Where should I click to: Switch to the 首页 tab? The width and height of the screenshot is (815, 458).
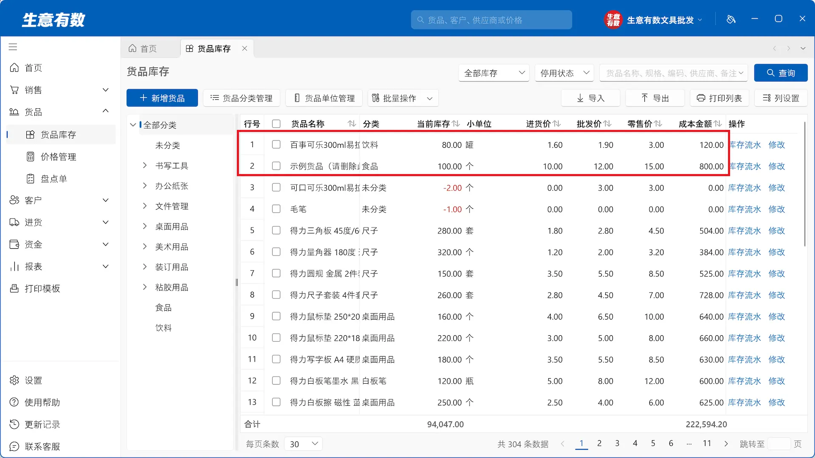143,49
